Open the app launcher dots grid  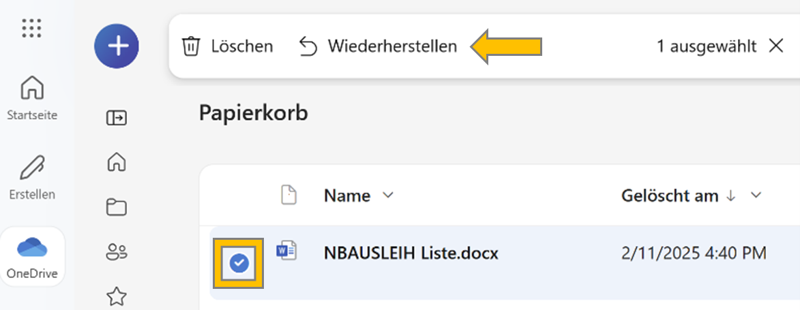(x=31, y=27)
